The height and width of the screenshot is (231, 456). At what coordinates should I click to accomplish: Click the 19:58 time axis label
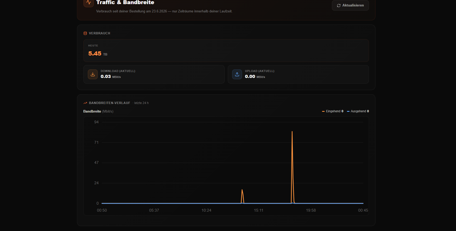(x=311, y=210)
